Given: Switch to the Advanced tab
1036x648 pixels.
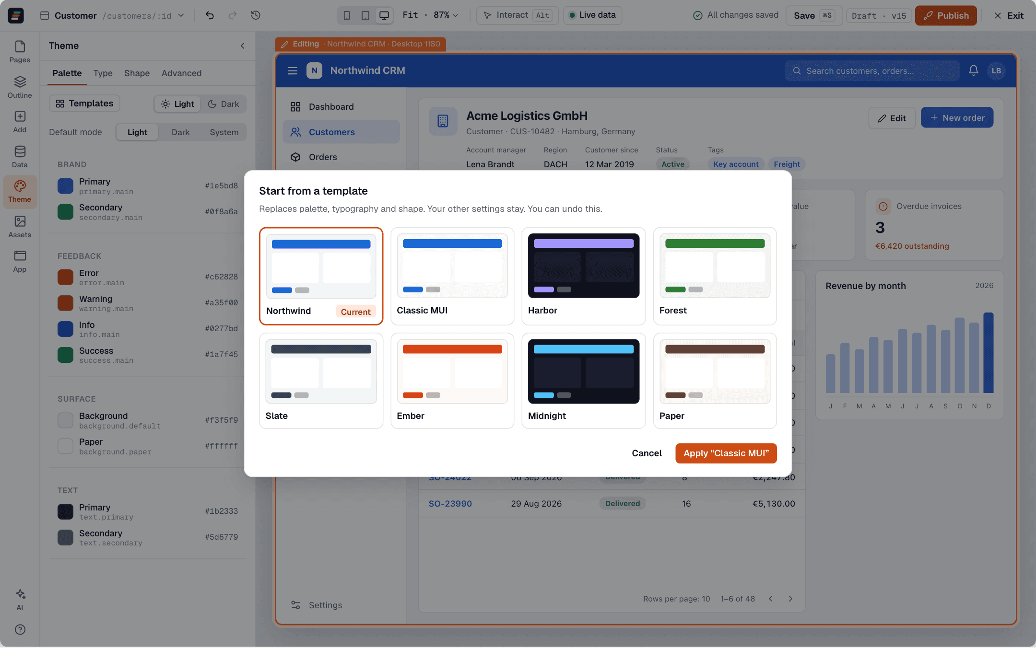Looking at the screenshot, I should (181, 73).
